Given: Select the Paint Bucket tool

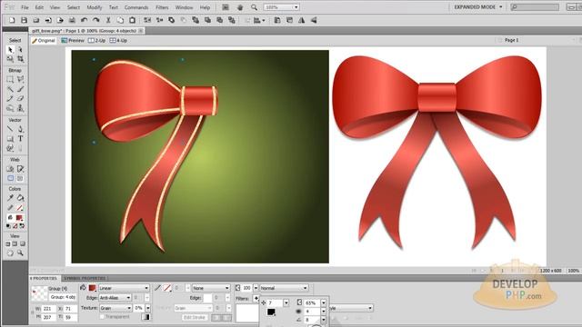Looking at the screenshot, I should pyautogui.click(x=20, y=198).
